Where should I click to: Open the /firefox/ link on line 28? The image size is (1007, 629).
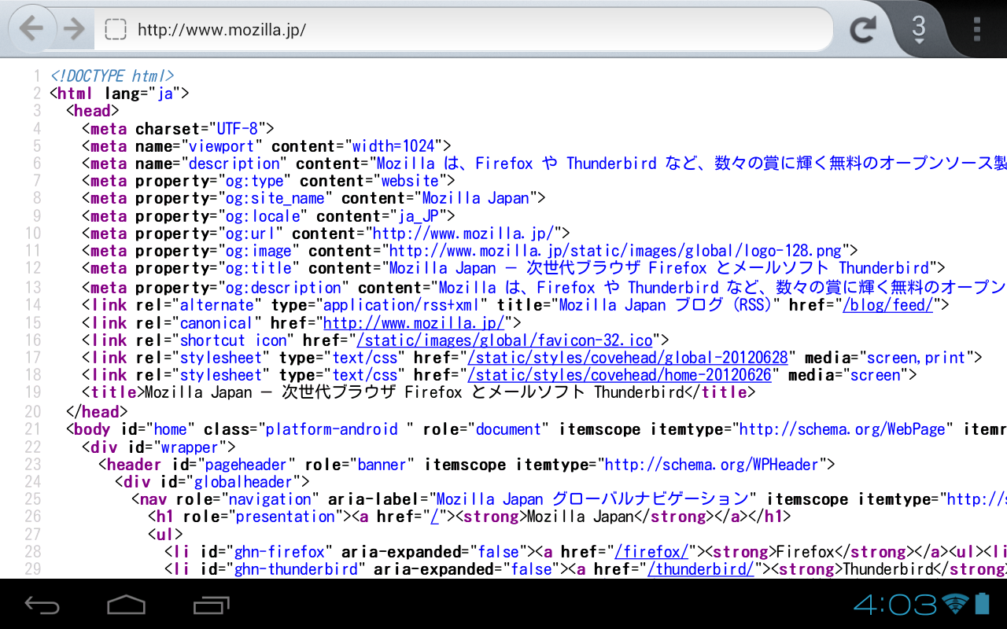coord(651,551)
